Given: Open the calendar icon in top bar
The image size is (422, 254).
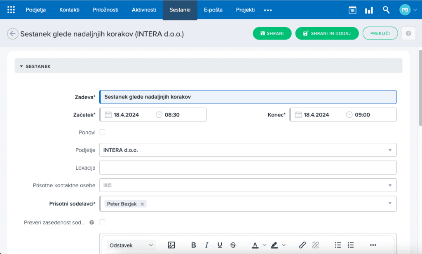Looking at the screenshot, I should pos(352,10).
